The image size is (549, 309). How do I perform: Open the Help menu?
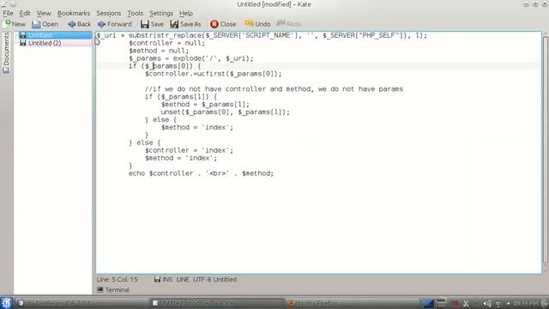tap(186, 14)
